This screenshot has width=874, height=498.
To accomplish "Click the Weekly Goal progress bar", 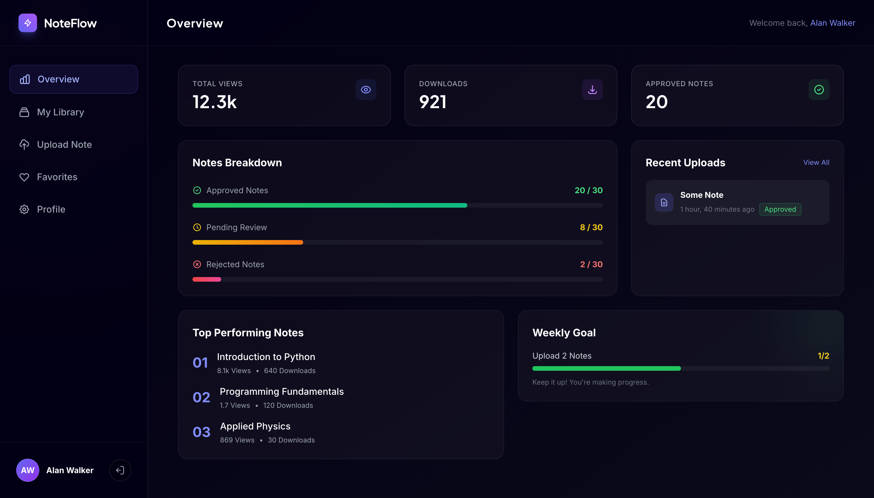I will point(680,368).
